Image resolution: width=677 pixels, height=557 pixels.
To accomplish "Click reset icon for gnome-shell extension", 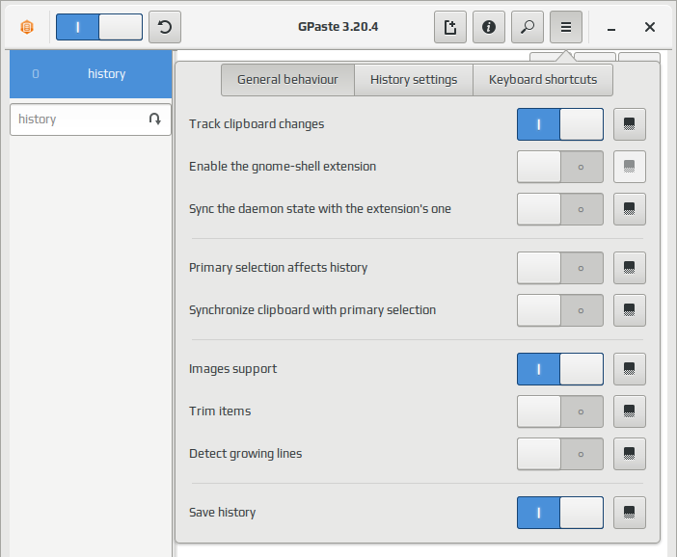I will click(630, 167).
